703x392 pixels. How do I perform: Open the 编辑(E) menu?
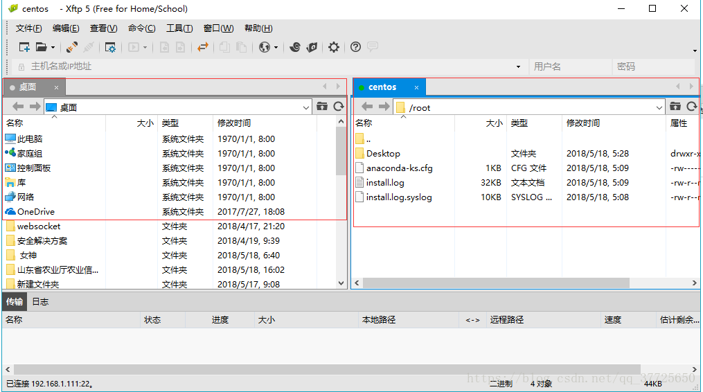66,28
